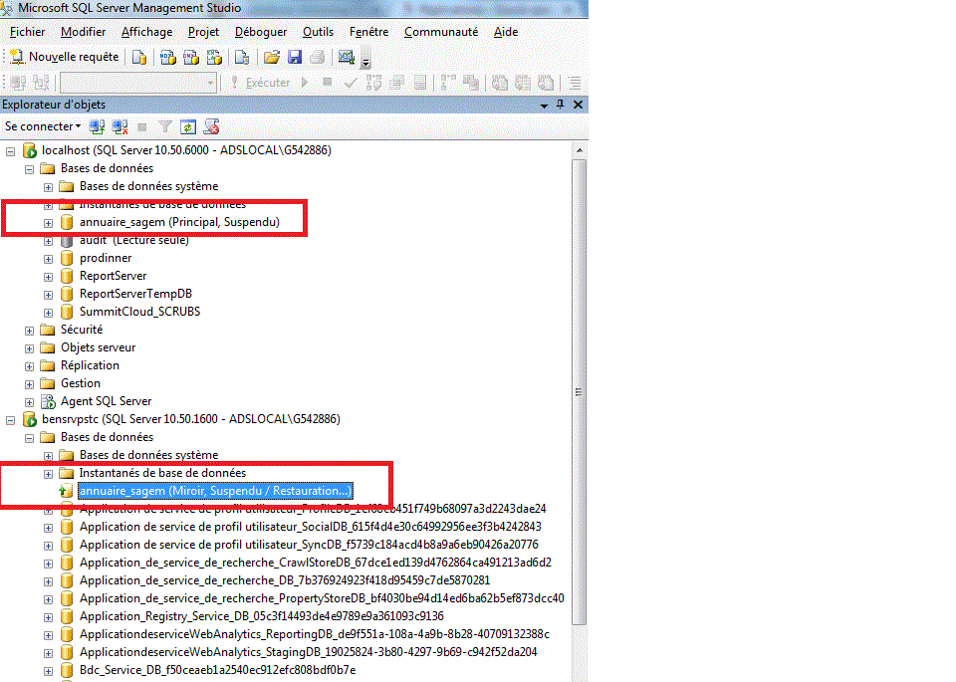
Task: Click the tree scrollbar up arrow
Action: point(580,150)
